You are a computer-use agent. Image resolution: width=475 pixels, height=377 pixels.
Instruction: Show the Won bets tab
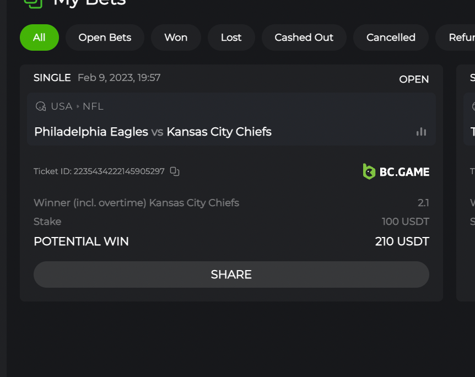[x=176, y=37]
